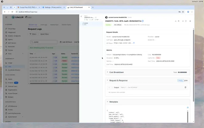Switch to the Cursor Free SVG browser tab
The height and width of the screenshot is (128, 204).
[28, 7]
